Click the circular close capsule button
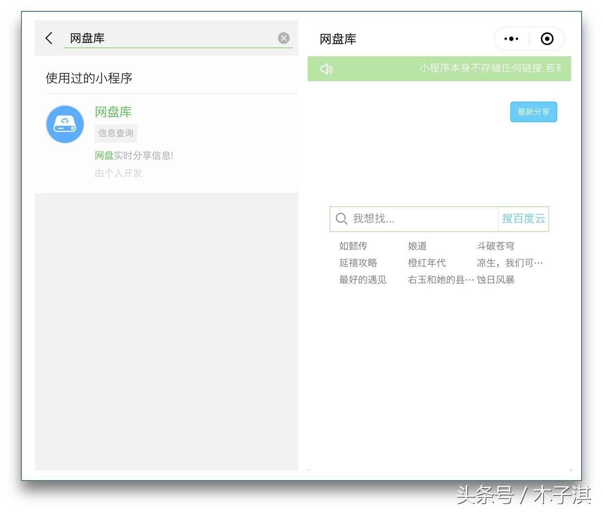The width and height of the screenshot is (603, 512). pos(547,38)
